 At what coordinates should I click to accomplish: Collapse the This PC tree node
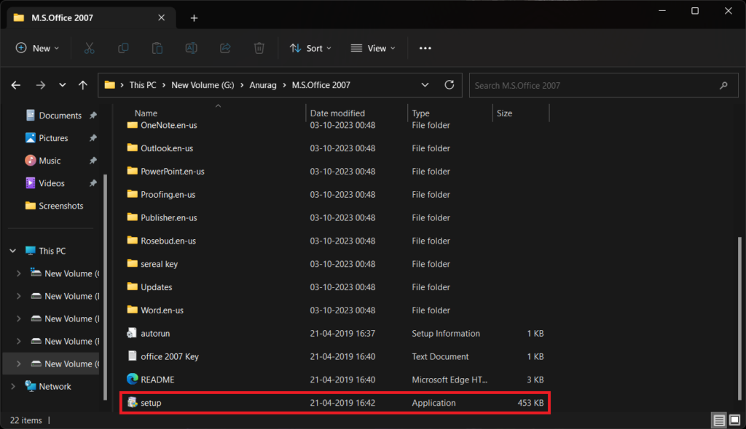(13, 251)
